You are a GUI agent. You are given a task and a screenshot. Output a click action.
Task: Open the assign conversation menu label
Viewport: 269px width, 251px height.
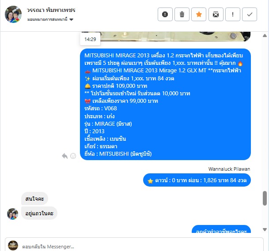tap(47, 19)
